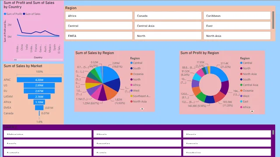Pick the East tile in the Region slicer
Screen dimensions: 280x157
pyautogui.click(x=237, y=26)
